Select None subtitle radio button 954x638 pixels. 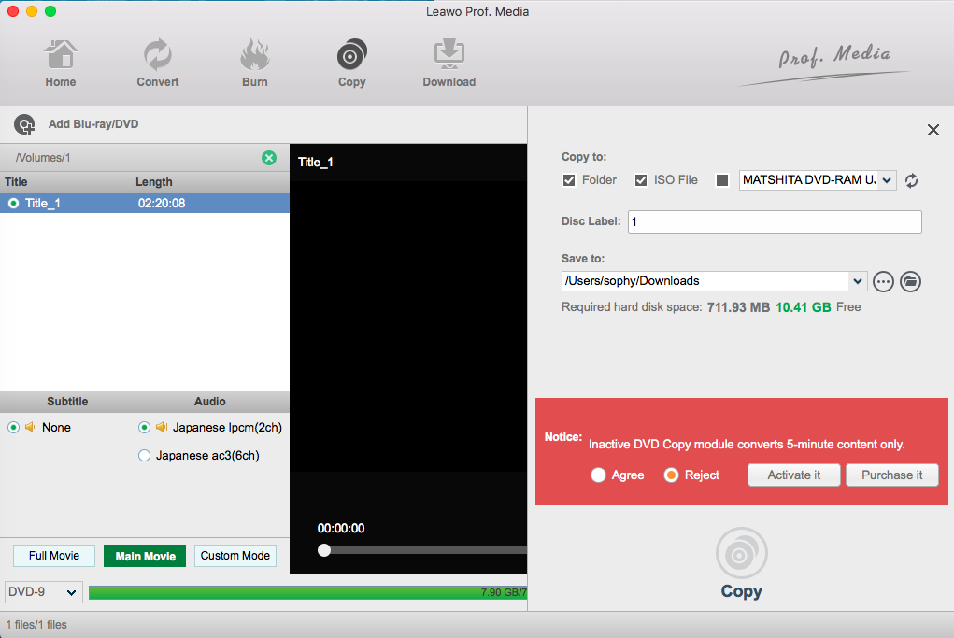click(x=13, y=428)
